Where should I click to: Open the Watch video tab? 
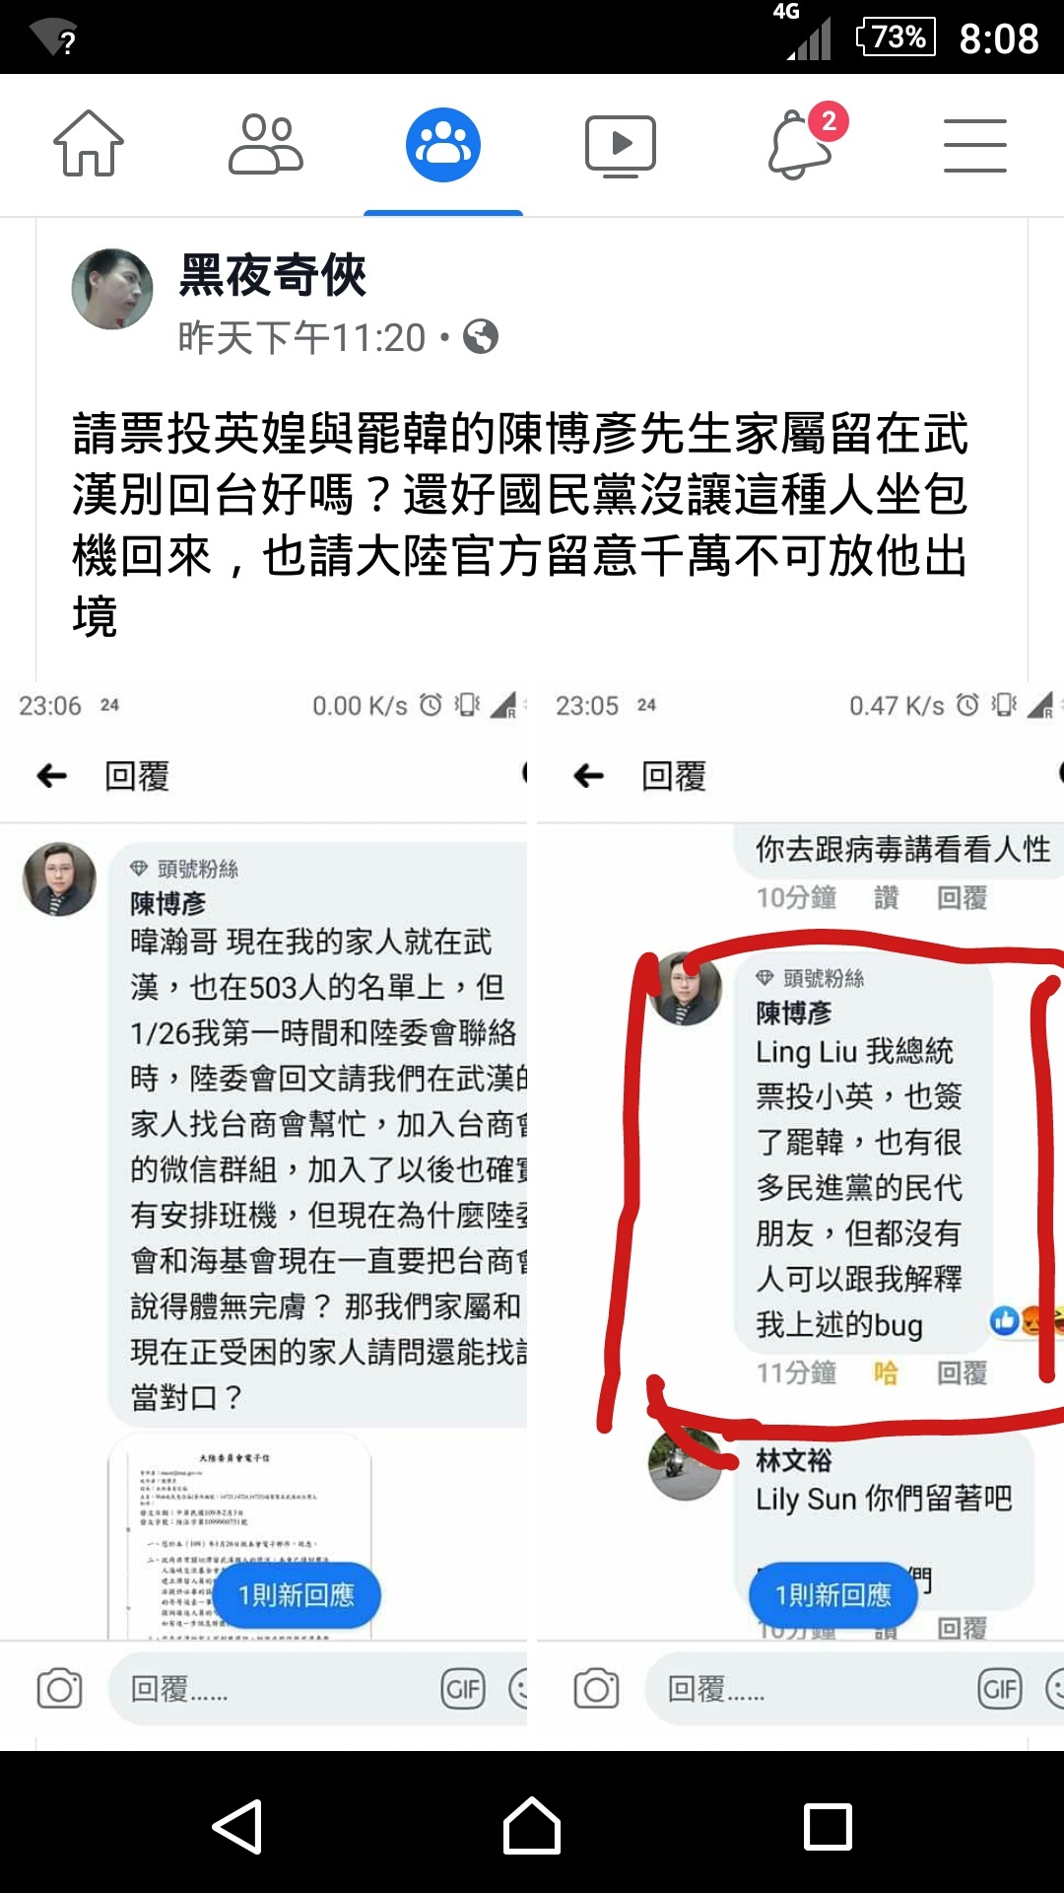[x=621, y=146]
